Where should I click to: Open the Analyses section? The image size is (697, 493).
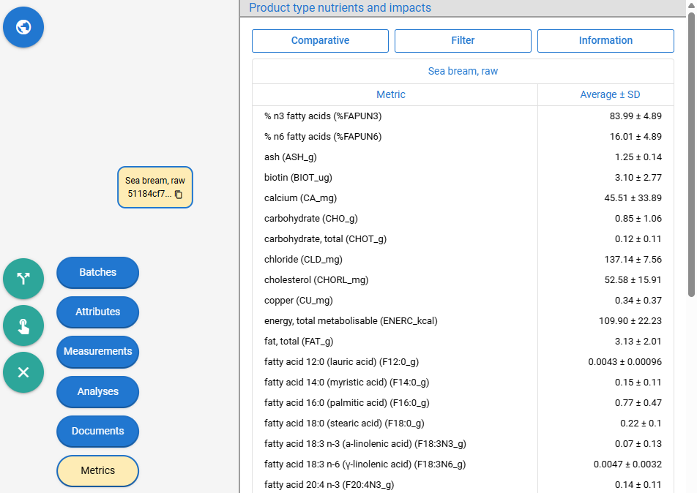point(98,391)
